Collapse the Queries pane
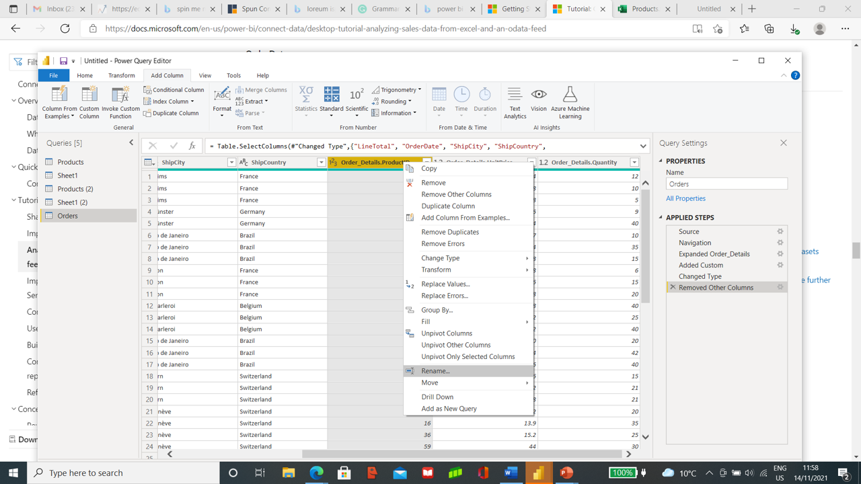 (131, 143)
